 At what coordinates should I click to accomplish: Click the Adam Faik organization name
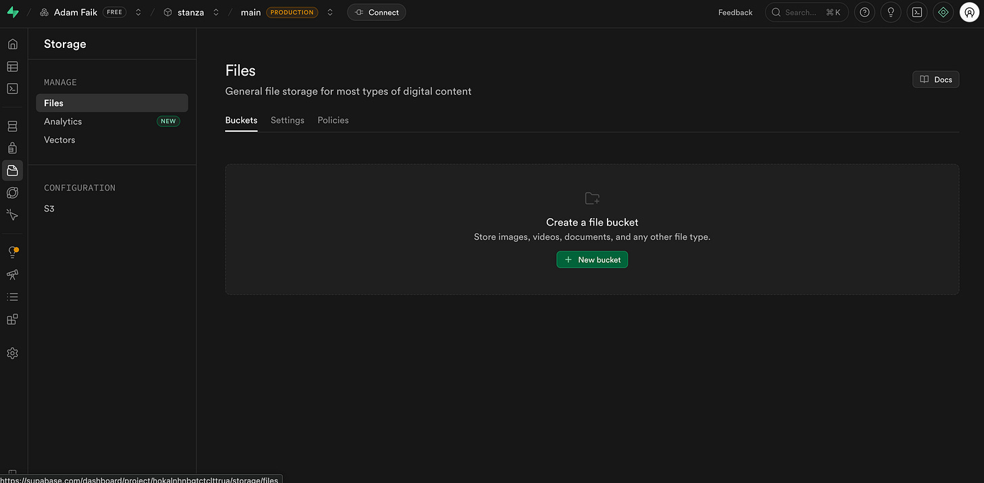click(x=76, y=12)
